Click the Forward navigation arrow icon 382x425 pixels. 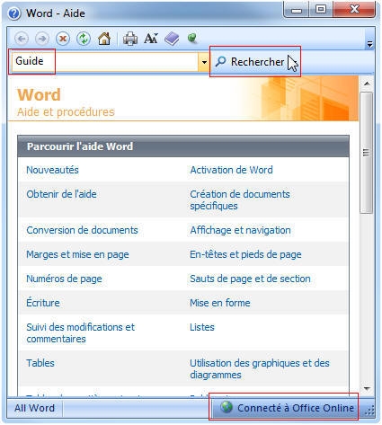[x=42, y=39]
